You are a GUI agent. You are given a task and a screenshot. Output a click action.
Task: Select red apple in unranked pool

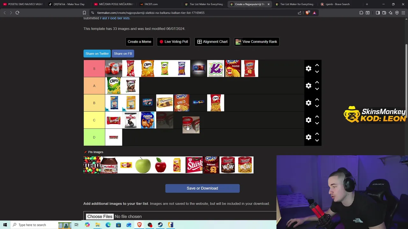pos(160,165)
